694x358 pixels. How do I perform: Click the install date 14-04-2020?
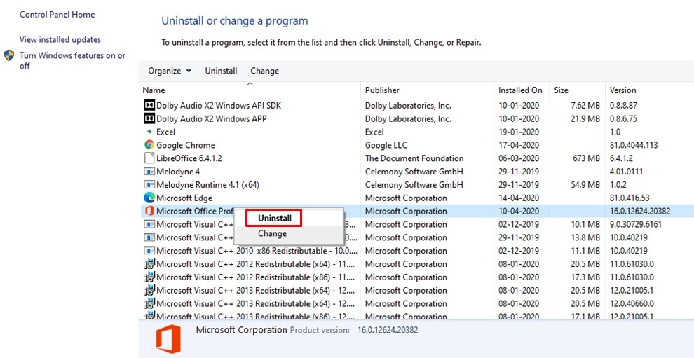point(519,198)
